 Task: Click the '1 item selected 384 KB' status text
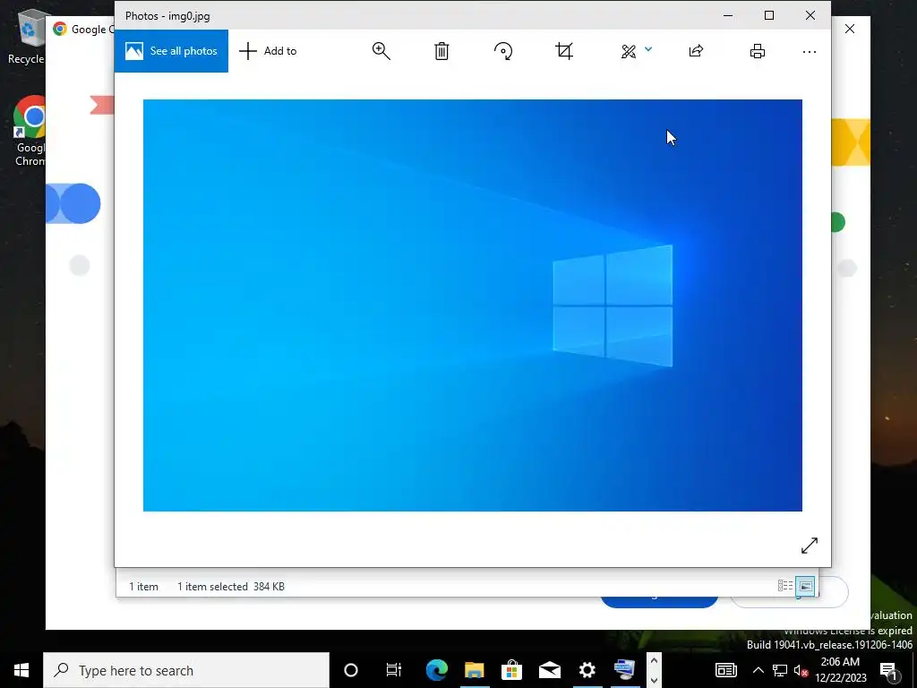[x=231, y=586]
